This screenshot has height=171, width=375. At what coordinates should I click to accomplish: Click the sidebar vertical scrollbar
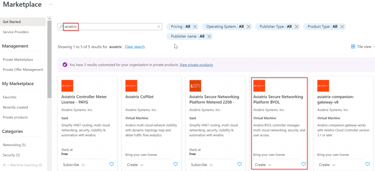(49, 60)
